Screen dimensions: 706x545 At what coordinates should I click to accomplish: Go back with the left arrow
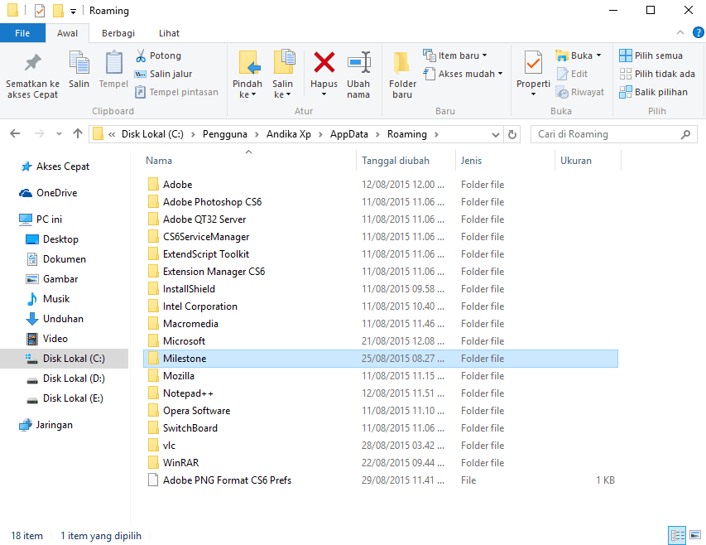(15, 134)
